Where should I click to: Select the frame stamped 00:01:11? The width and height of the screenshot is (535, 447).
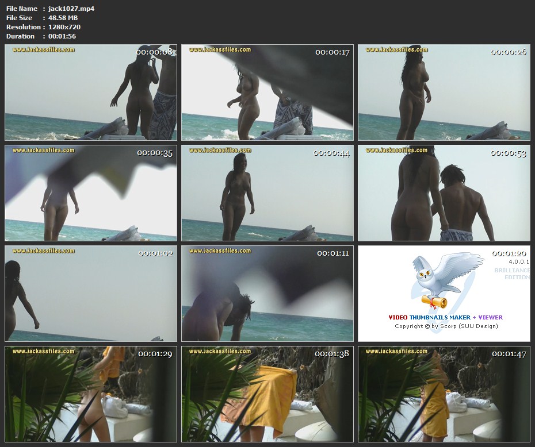pos(267,294)
